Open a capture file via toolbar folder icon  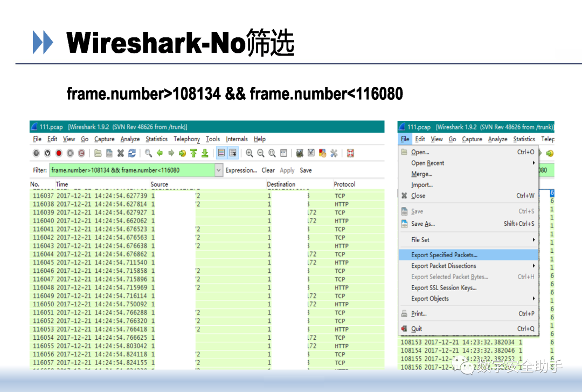coord(98,153)
